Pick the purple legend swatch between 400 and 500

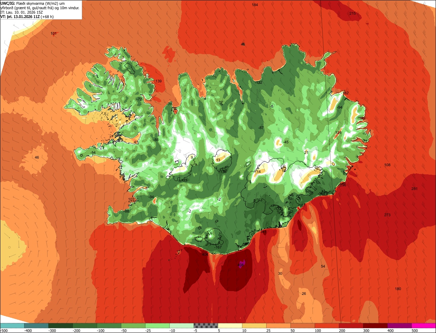click(399, 326)
